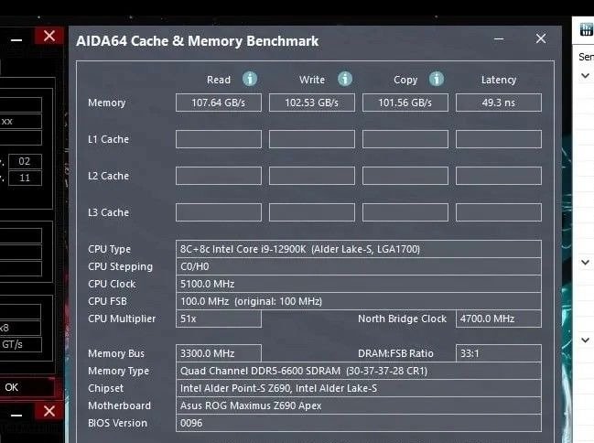Minimize the lower red-themed window on the left

pyautogui.click(x=16, y=415)
